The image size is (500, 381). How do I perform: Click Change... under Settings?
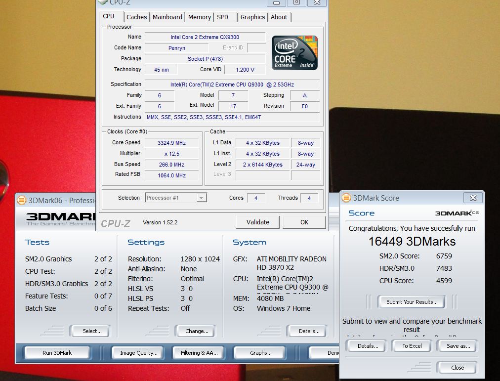(197, 331)
